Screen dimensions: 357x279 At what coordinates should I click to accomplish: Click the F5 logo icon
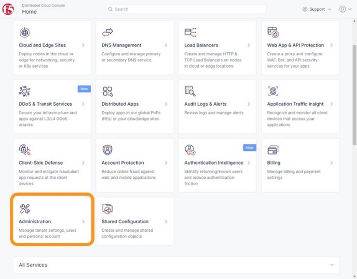(x=8, y=9)
